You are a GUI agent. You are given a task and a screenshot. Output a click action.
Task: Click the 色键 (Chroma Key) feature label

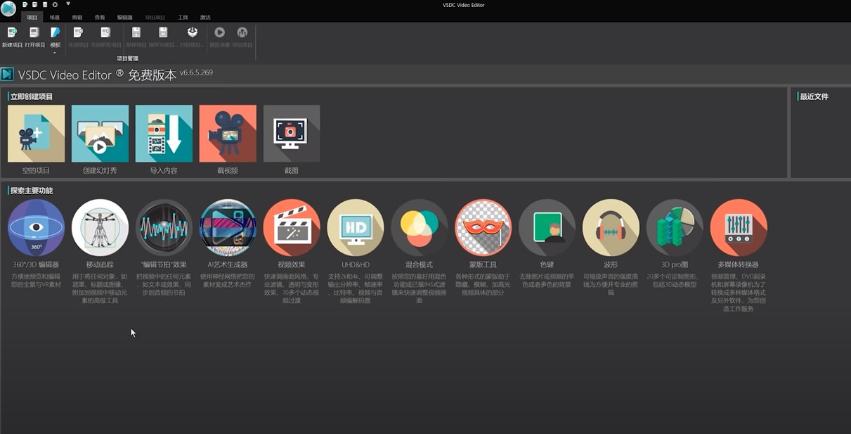(547, 265)
